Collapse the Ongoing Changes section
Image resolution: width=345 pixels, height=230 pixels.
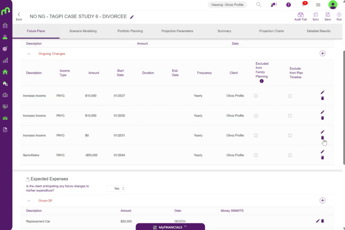pos(29,54)
